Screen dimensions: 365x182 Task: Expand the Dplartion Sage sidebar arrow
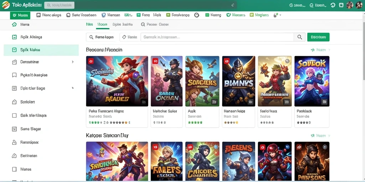[73, 88]
